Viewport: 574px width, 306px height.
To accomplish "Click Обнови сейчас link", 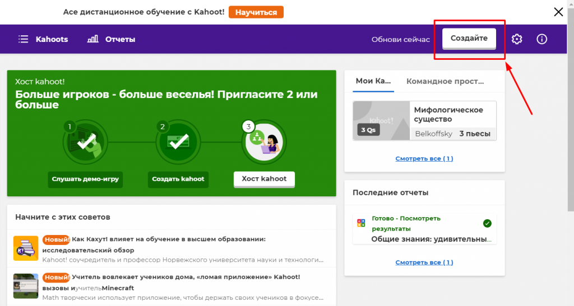I will [x=400, y=39].
